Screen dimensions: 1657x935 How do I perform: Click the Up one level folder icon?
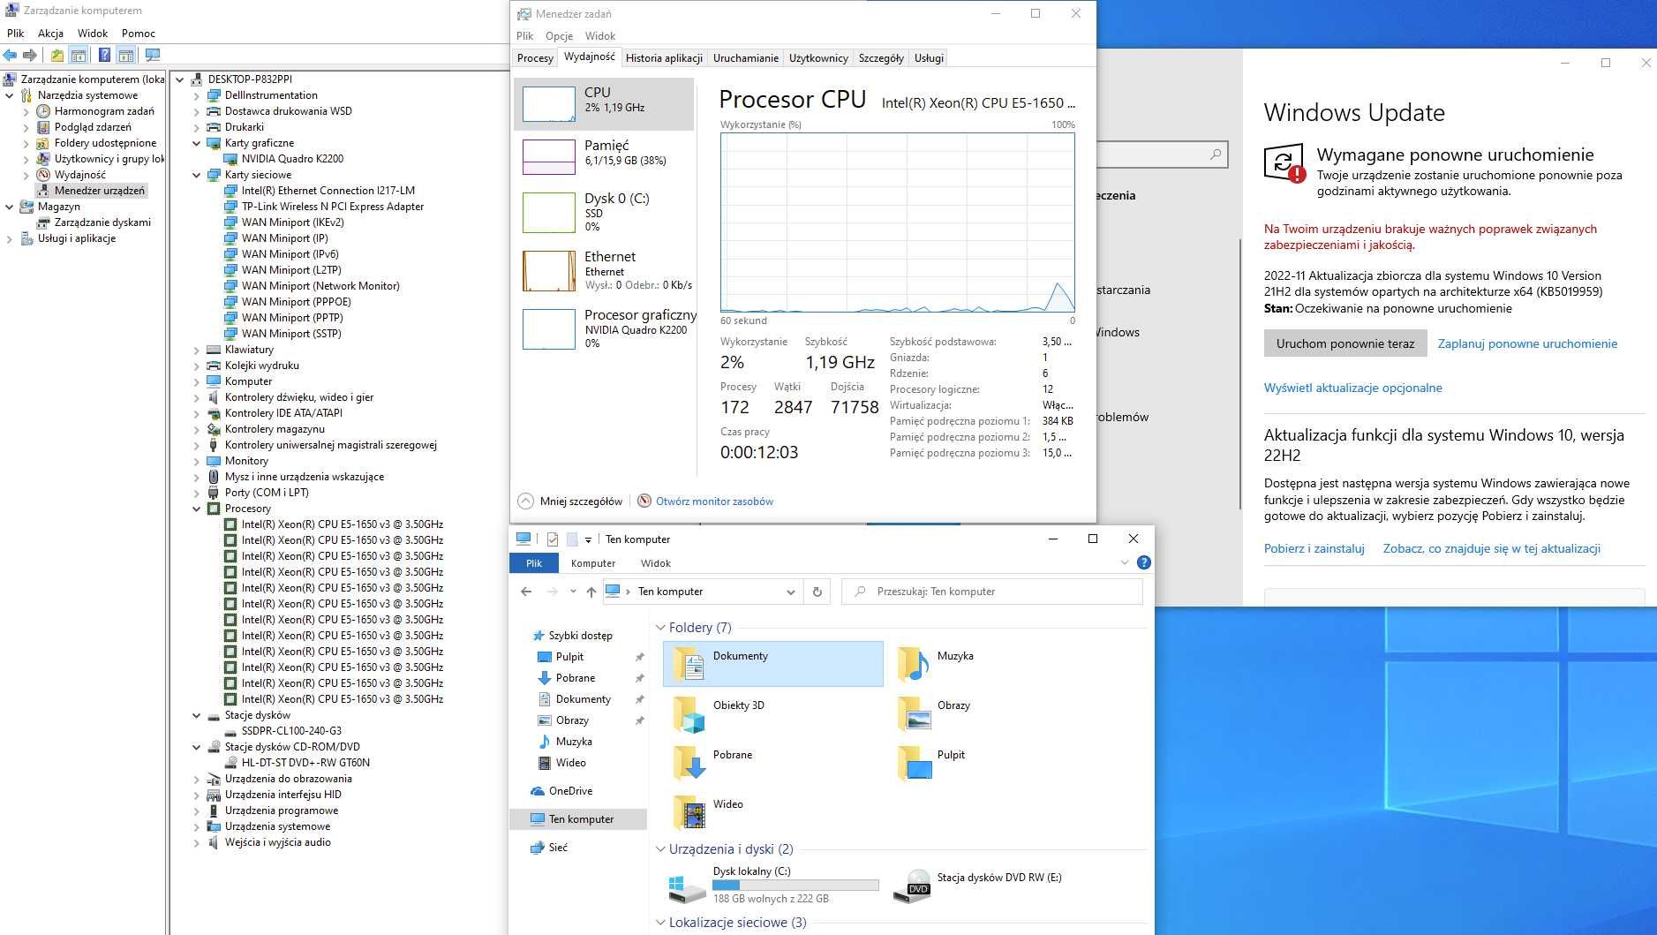coord(57,55)
